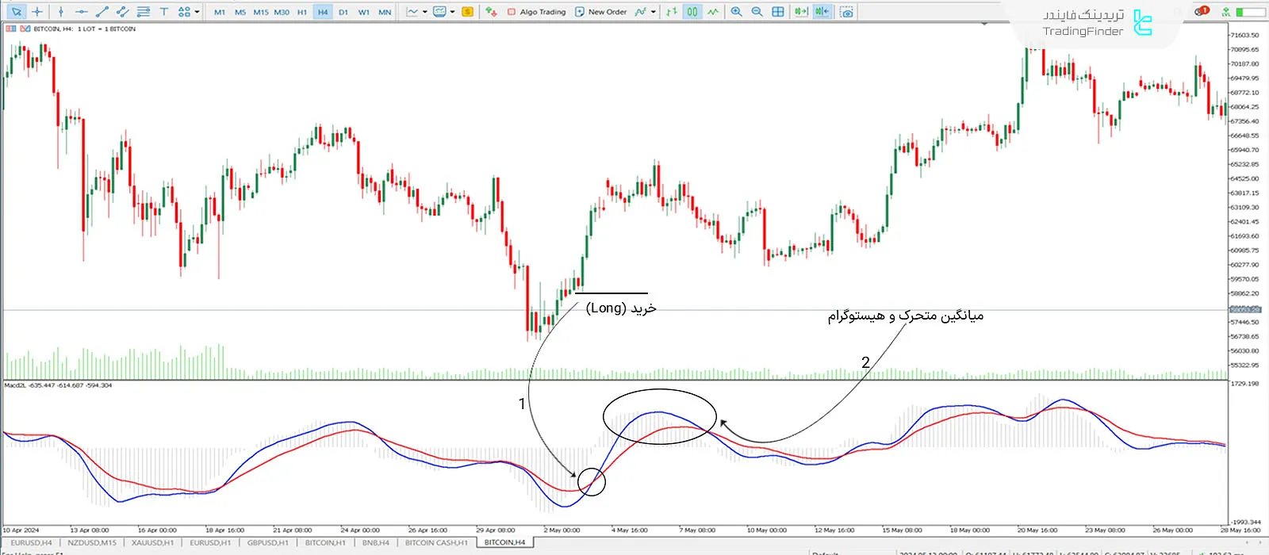Pick the vertical line drawing tool

pyautogui.click(x=61, y=12)
